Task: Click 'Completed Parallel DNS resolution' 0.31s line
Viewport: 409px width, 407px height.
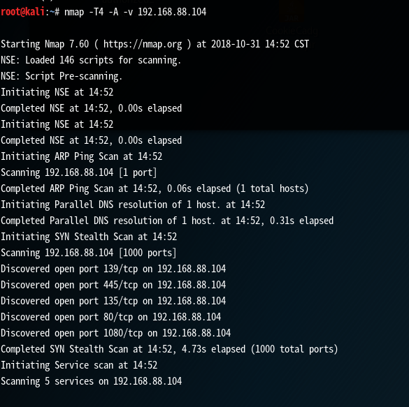Action: 167,221
